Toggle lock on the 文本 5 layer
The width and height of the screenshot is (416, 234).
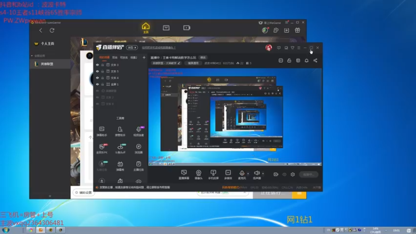[102, 71]
